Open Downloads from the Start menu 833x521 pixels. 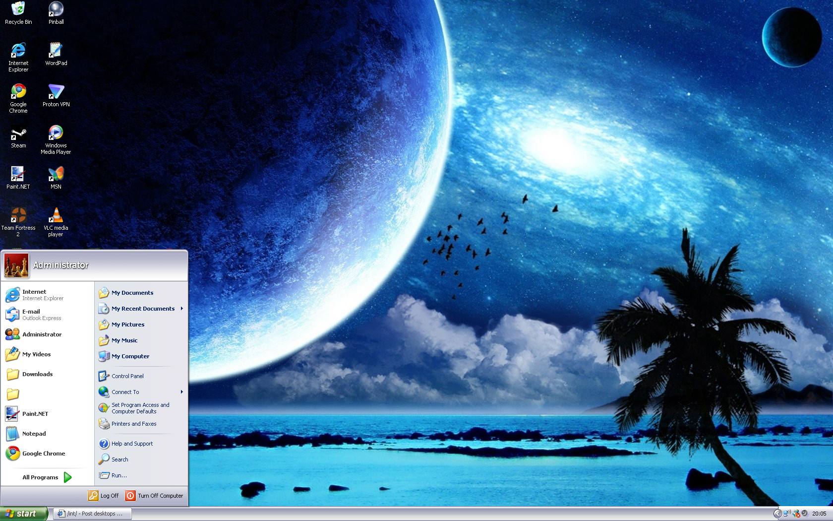(47, 374)
